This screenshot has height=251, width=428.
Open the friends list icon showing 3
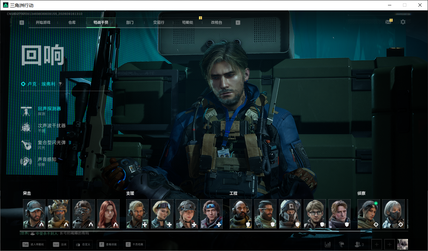(x=359, y=245)
